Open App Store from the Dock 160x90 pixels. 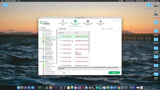pos(32,88)
